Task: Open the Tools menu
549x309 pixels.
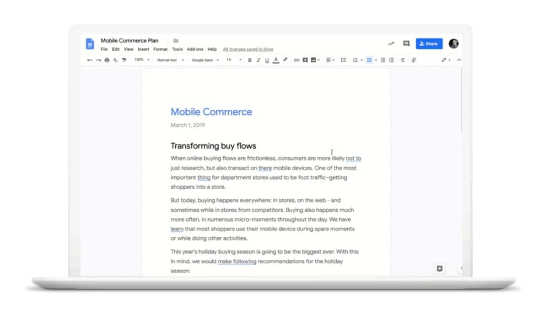Action: coord(178,49)
